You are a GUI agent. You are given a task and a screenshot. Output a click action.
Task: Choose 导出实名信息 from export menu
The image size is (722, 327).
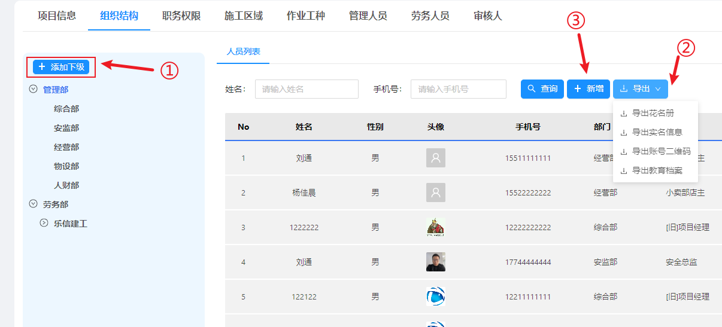point(657,132)
